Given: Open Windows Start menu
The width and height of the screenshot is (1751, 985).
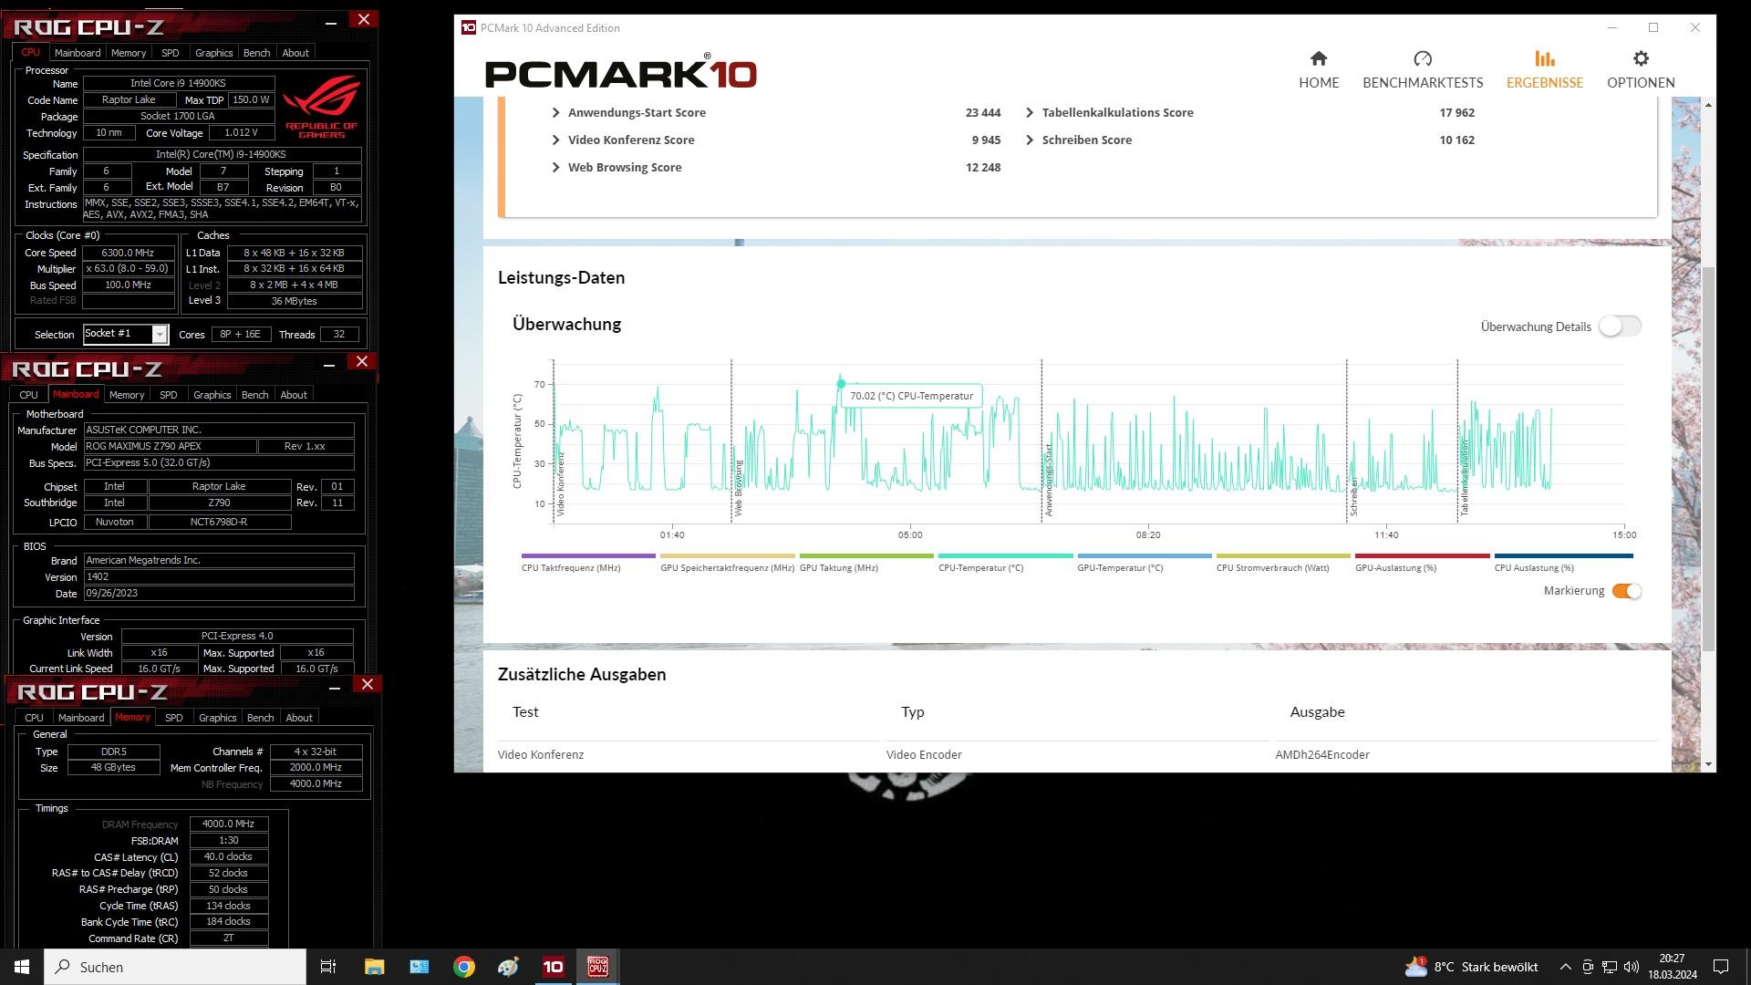Looking at the screenshot, I should pyautogui.click(x=22, y=967).
